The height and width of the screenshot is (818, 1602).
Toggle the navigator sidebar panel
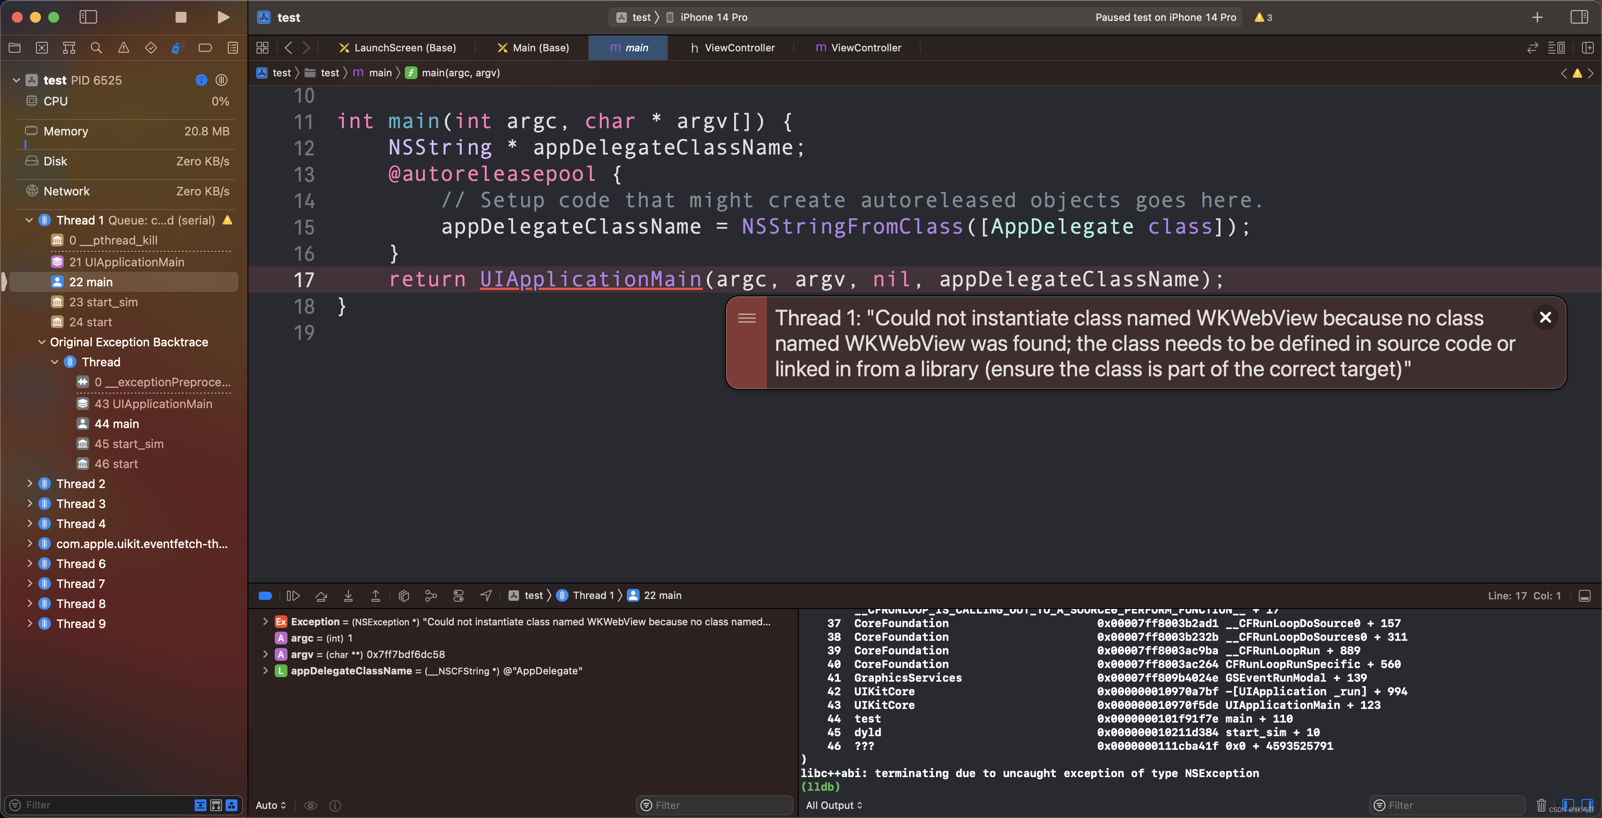tap(88, 17)
